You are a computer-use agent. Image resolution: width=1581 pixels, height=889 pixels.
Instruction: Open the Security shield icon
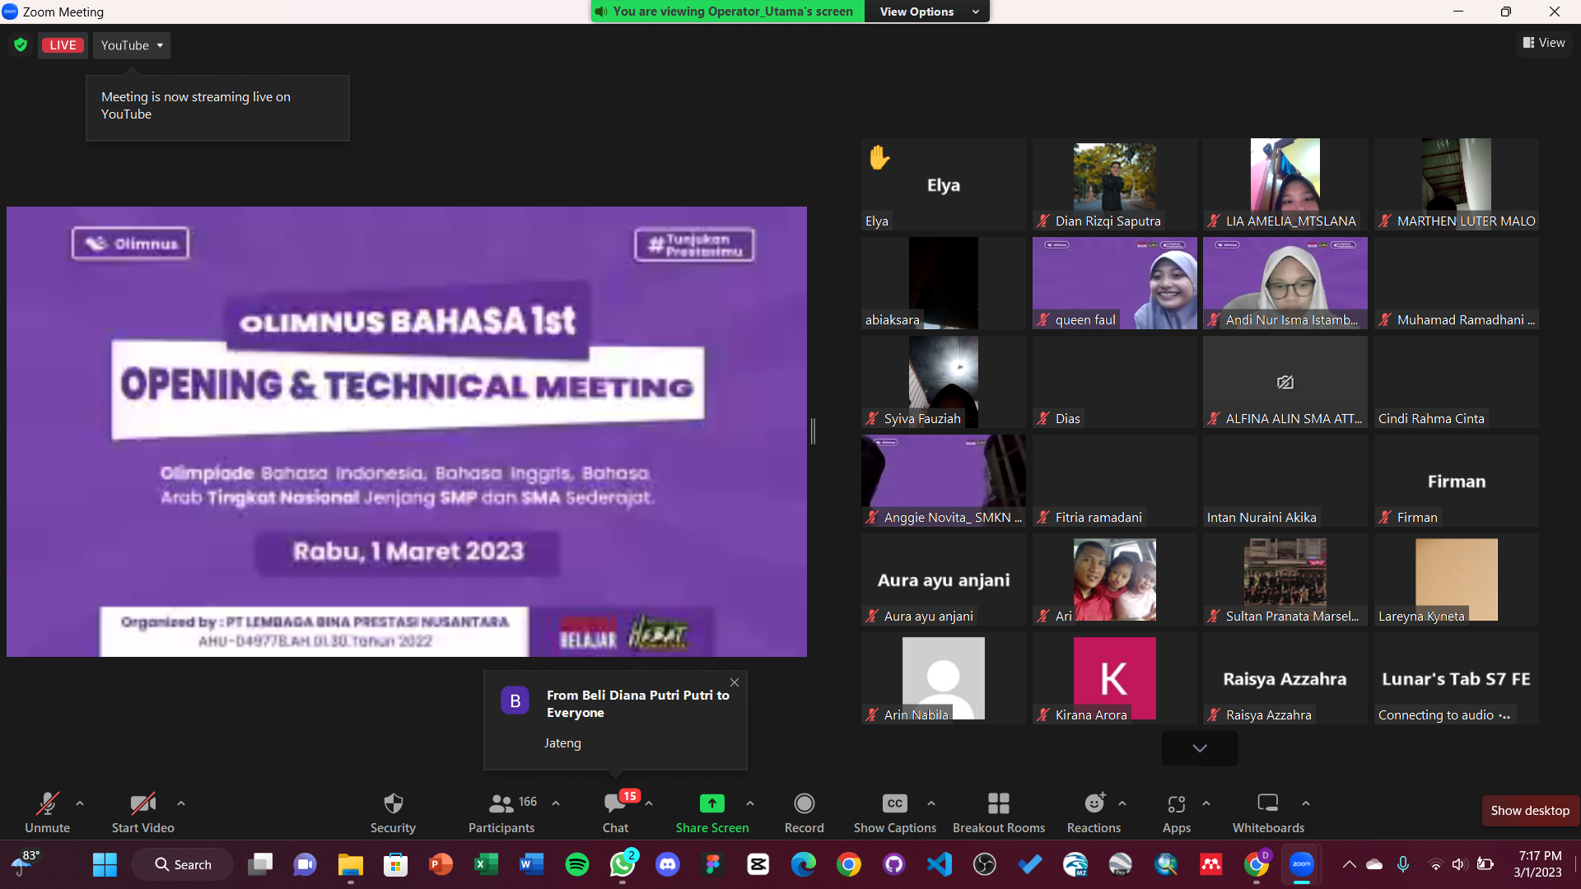[393, 803]
